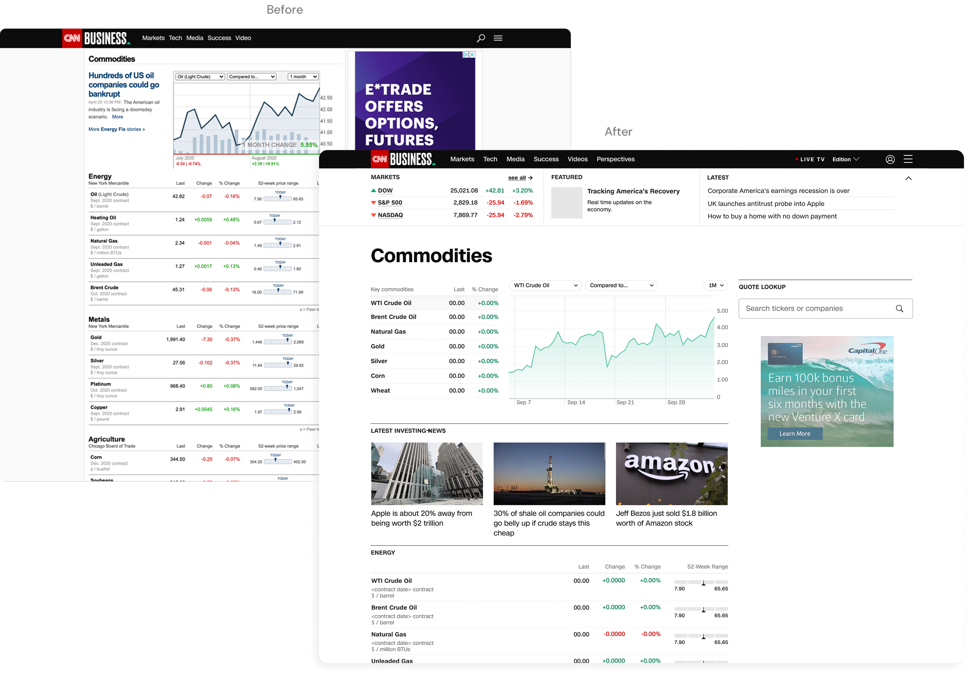Open the user account icon in After header
Image resolution: width=970 pixels, height=675 pixels.
click(x=890, y=159)
